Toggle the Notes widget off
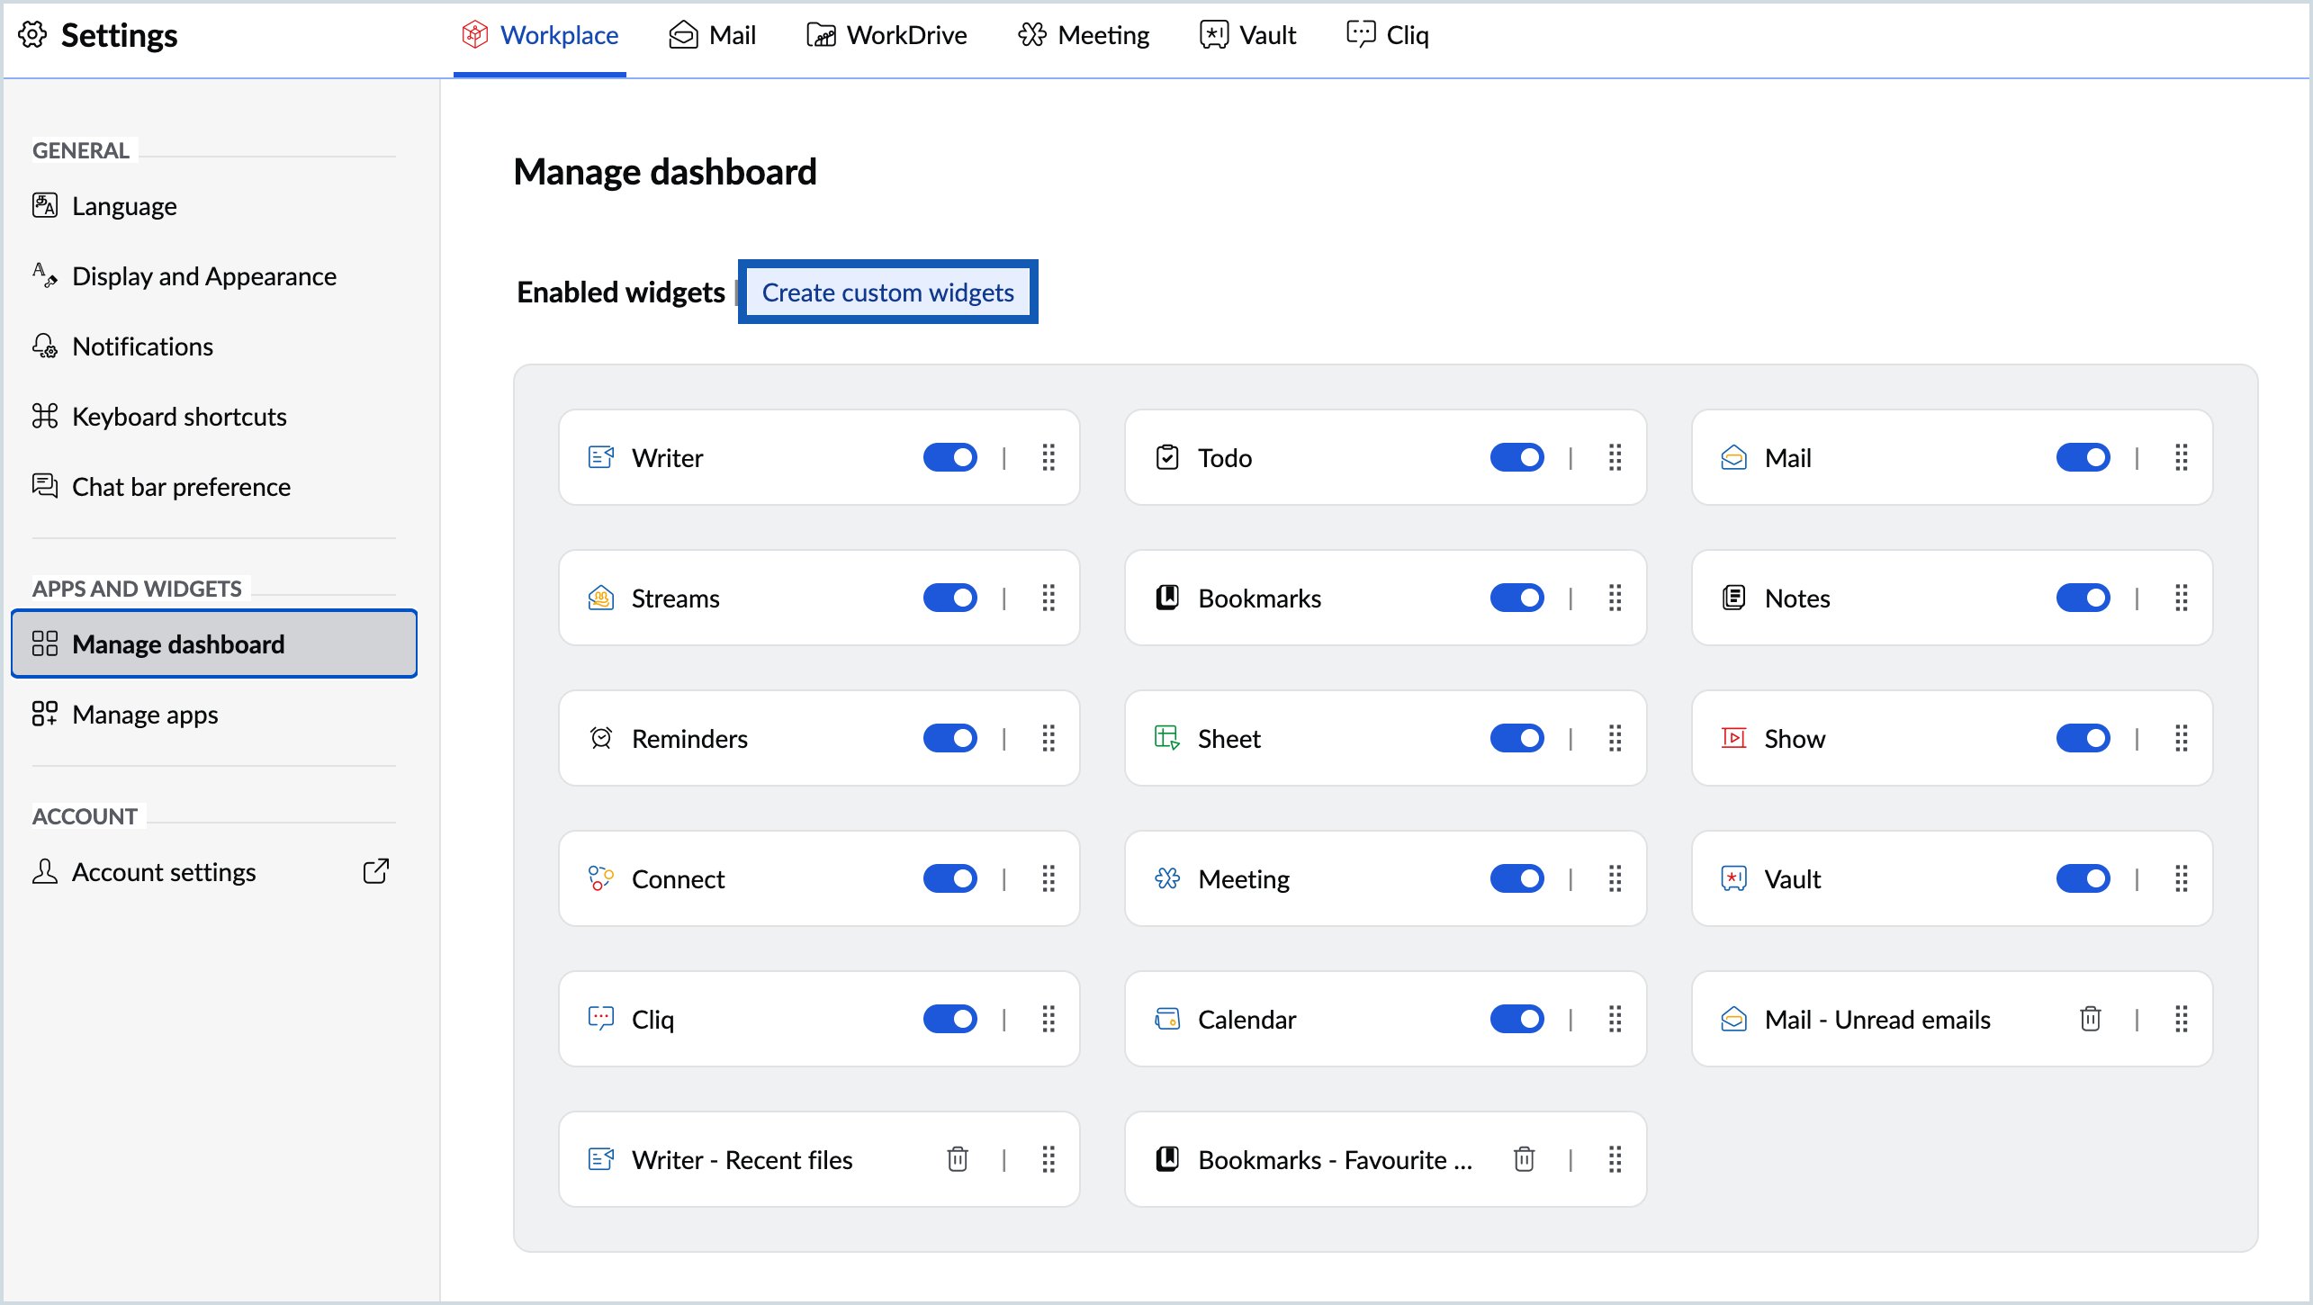This screenshot has height=1305, width=2313. (2083, 598)
